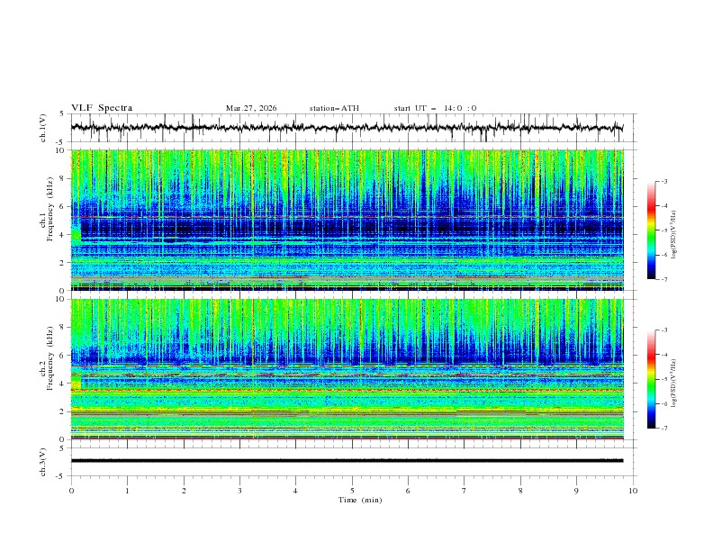Click the time axis tick '10'
This screenshot has height=551, width=713.
coord(633,491)
